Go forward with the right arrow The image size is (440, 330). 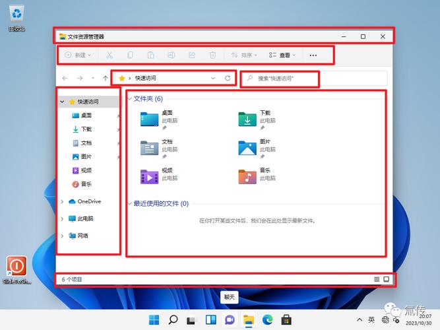click(80, 78)
